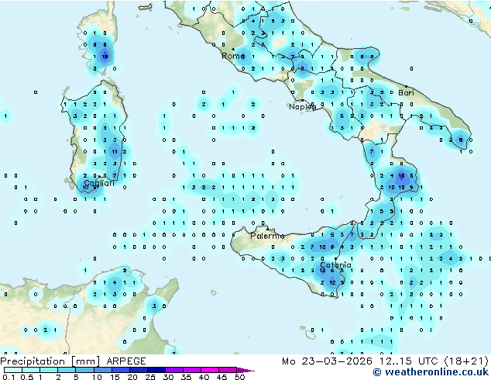Screen dimensions: 491x380
Task: Select the 2–5 mm legend swatch
Action: pos(67,370)
